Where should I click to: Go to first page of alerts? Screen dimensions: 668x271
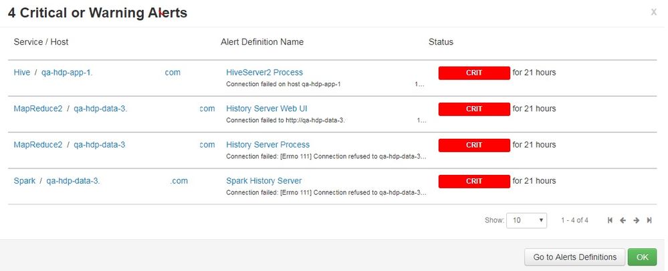[610, 220]
